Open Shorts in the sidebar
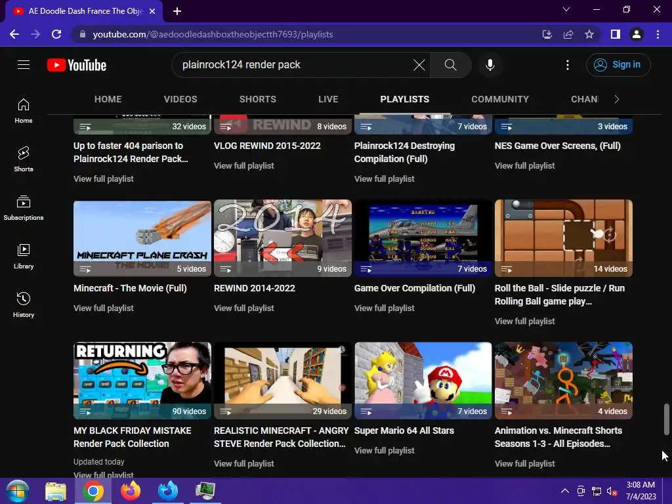The image size is (672, 504). point(24,159)
